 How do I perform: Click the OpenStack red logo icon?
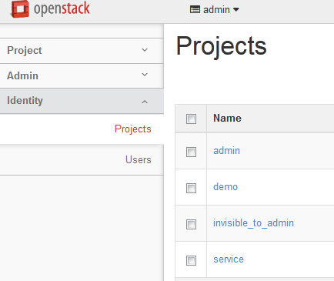click(x=20, y=9)
